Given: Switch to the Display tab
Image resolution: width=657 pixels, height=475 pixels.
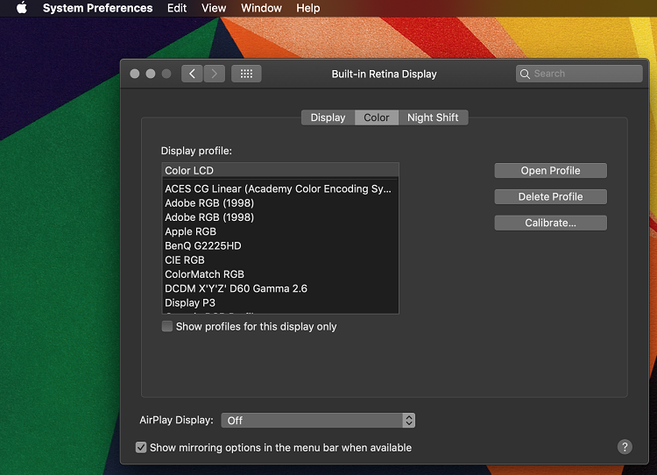Looking at the screenshot, I should (328, 117).
